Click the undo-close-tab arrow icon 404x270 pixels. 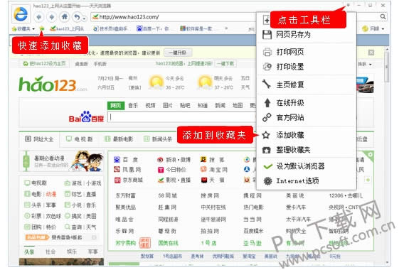click(77, 17)
